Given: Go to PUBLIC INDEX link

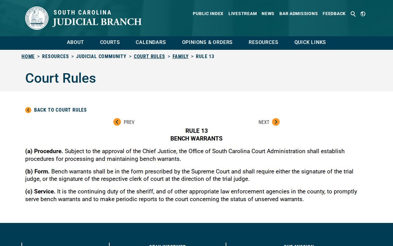Looking at the screenshot, I should tap(208, 14).
